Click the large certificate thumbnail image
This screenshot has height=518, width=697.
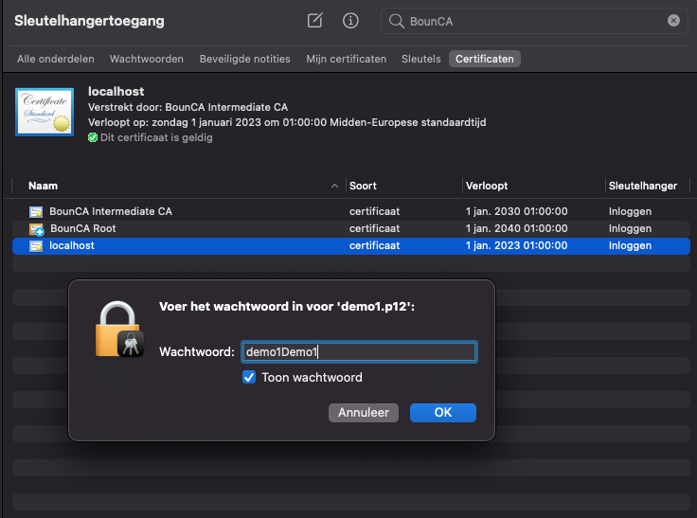[x=45, y=112]
